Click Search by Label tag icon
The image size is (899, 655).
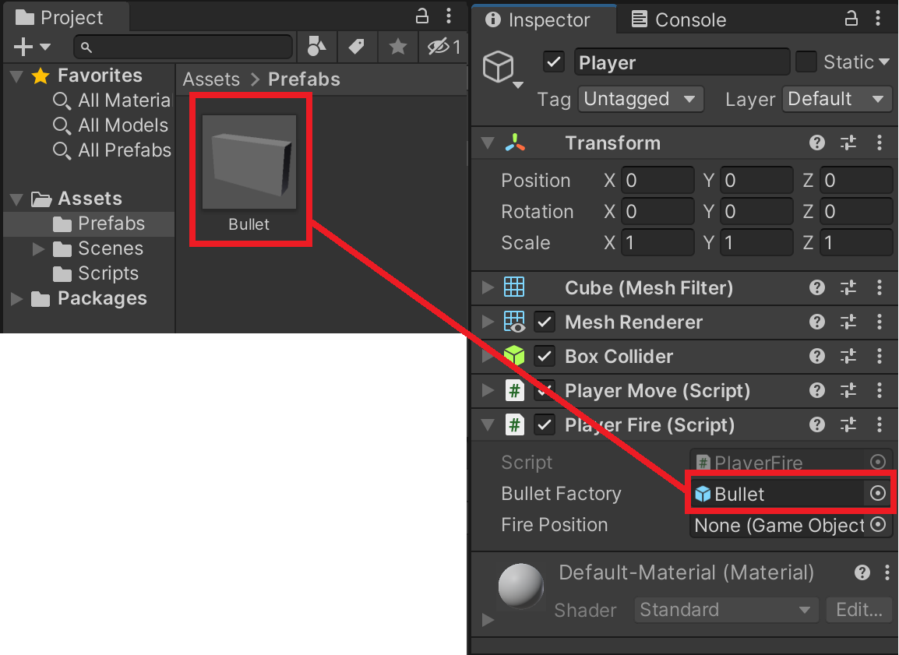357,47
